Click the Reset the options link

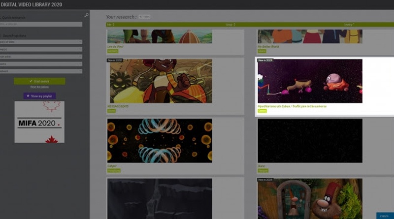click(x=39, y=87)
